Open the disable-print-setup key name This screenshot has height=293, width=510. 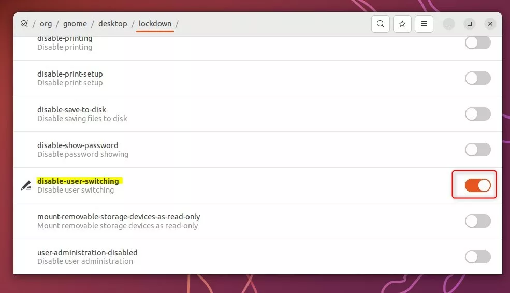point(70,74)
